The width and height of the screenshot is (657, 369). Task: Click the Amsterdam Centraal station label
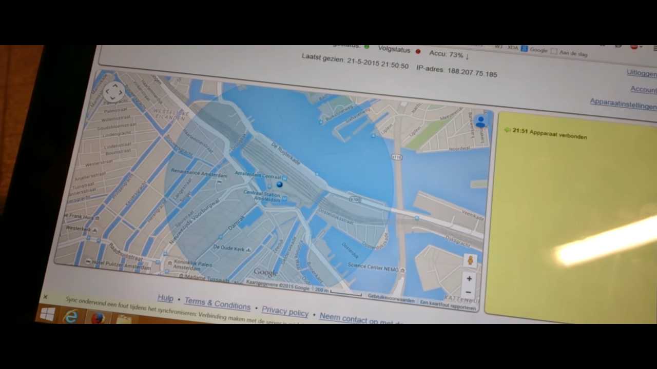258,175
